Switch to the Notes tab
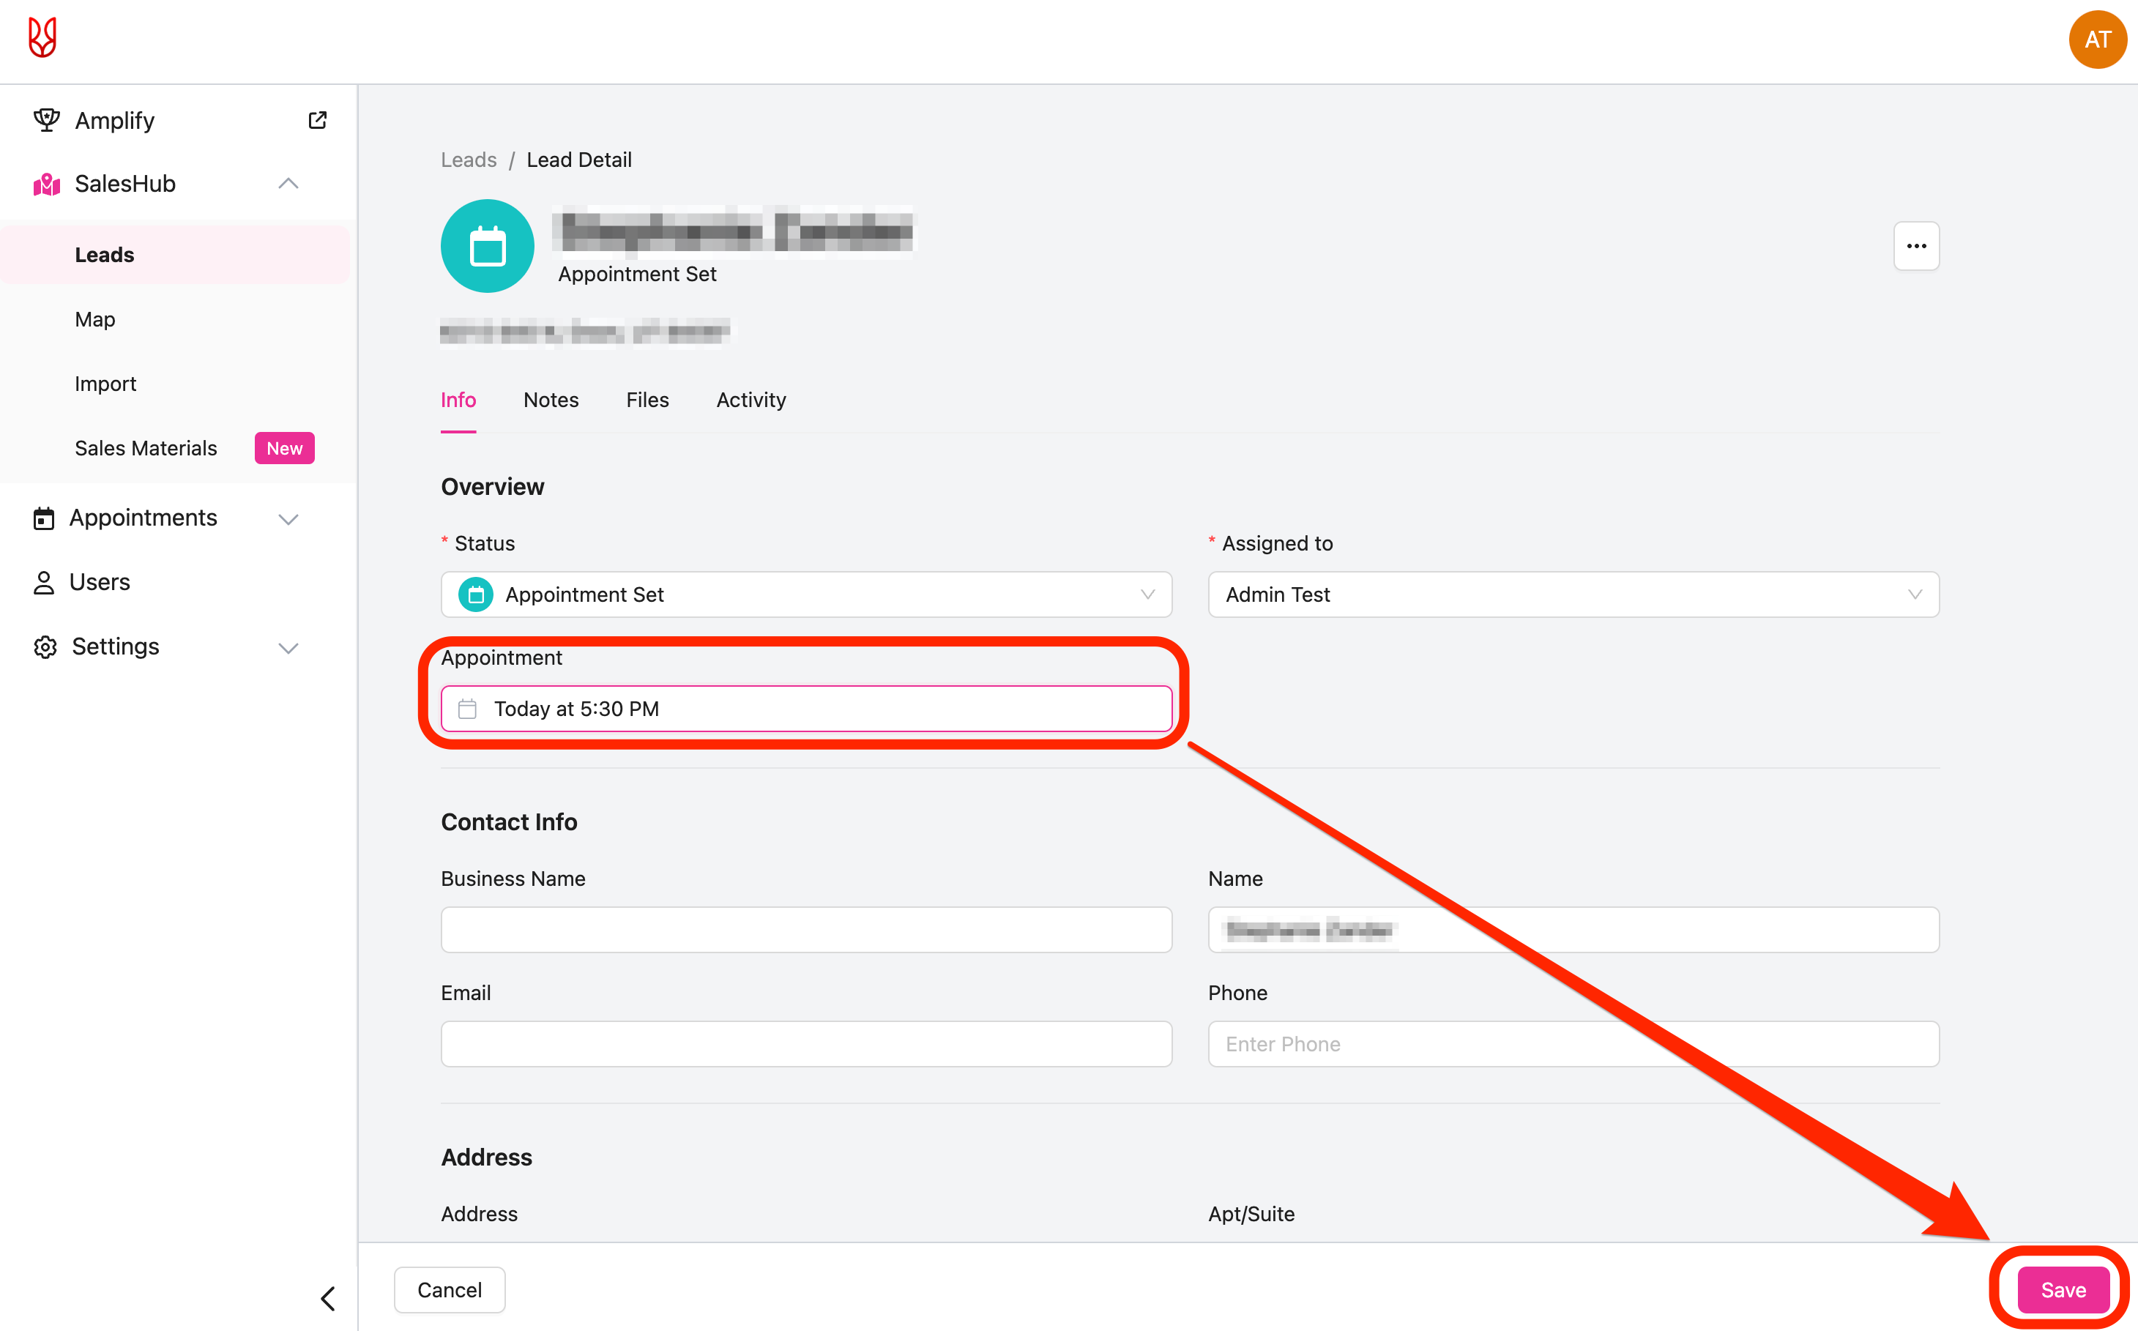The image size is (2138, 1331). pos(550,400)
